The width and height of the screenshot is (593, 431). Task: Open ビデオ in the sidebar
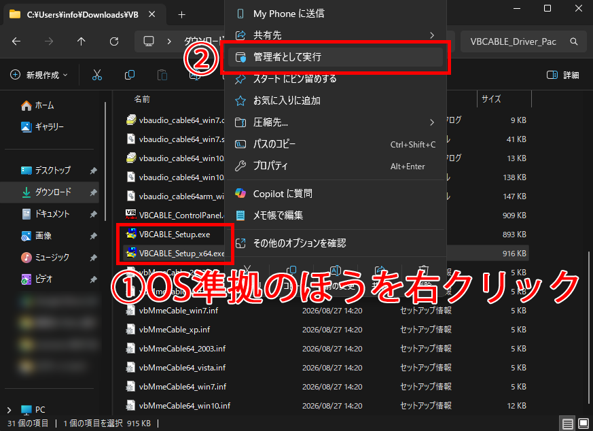37,279
